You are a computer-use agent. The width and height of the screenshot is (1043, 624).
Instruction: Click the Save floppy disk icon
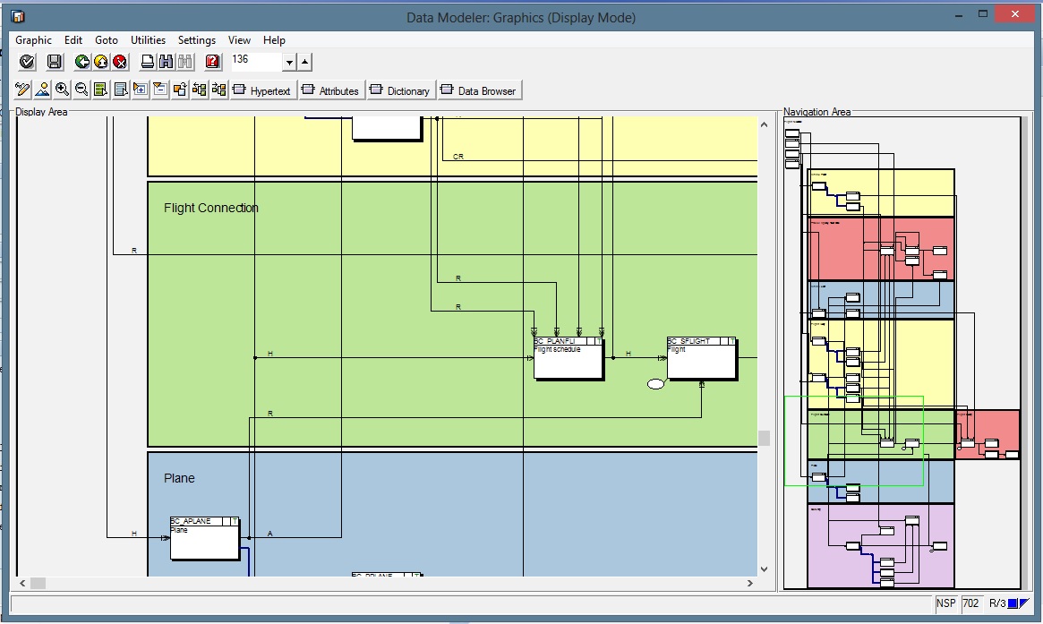pyautogui.click(x=55, y=62)
